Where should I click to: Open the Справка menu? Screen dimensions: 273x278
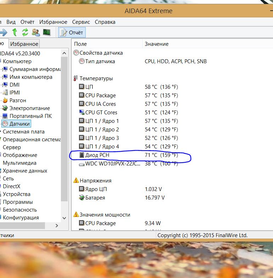(x=105, y=22)
